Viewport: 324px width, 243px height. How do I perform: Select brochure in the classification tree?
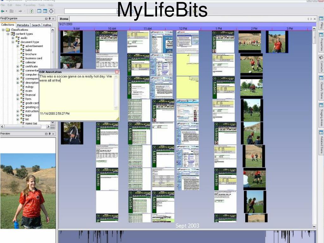tap(31, 54)
